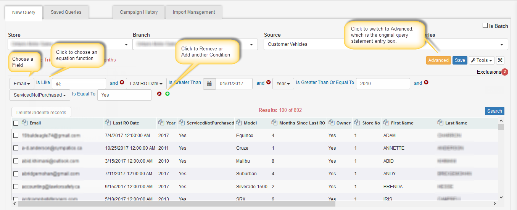Expand the ServicedNotPurchased field dropdown
The height and width of the screenshot is (210, 517).
click(x=40, y=95)
